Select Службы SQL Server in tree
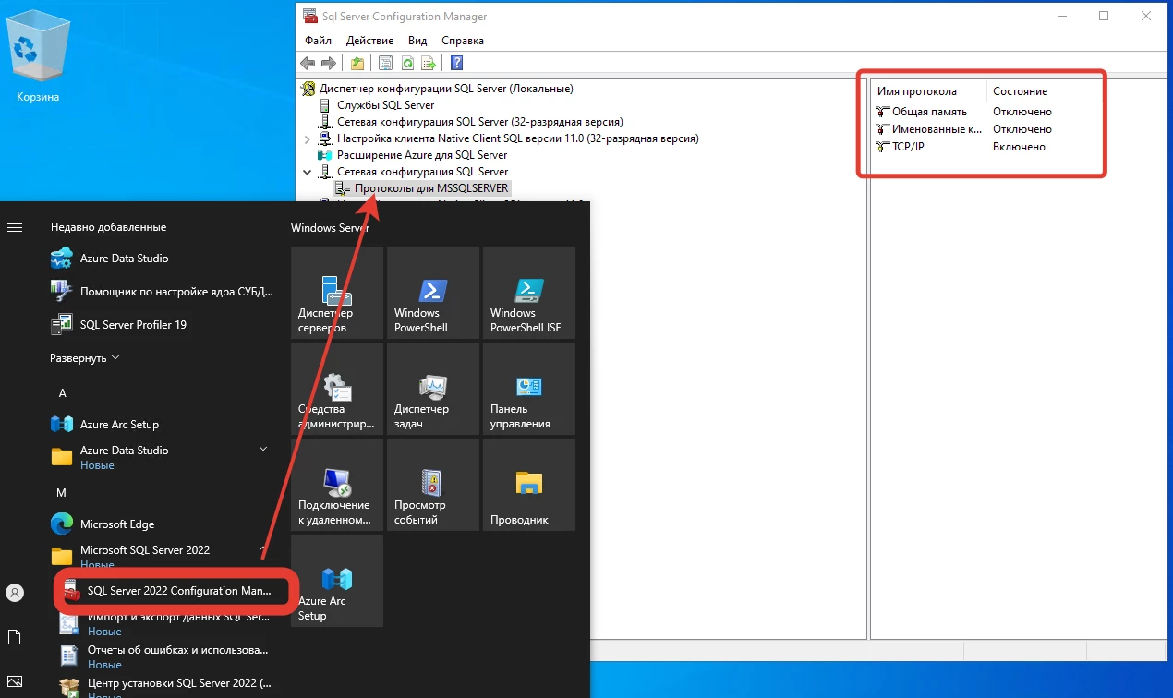This screenshot has width=1173, height=698. pyautogui.click(x=385, y=105)
